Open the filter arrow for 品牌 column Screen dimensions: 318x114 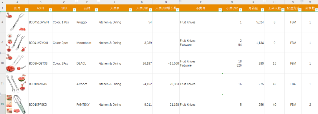[x=96, y=10]
